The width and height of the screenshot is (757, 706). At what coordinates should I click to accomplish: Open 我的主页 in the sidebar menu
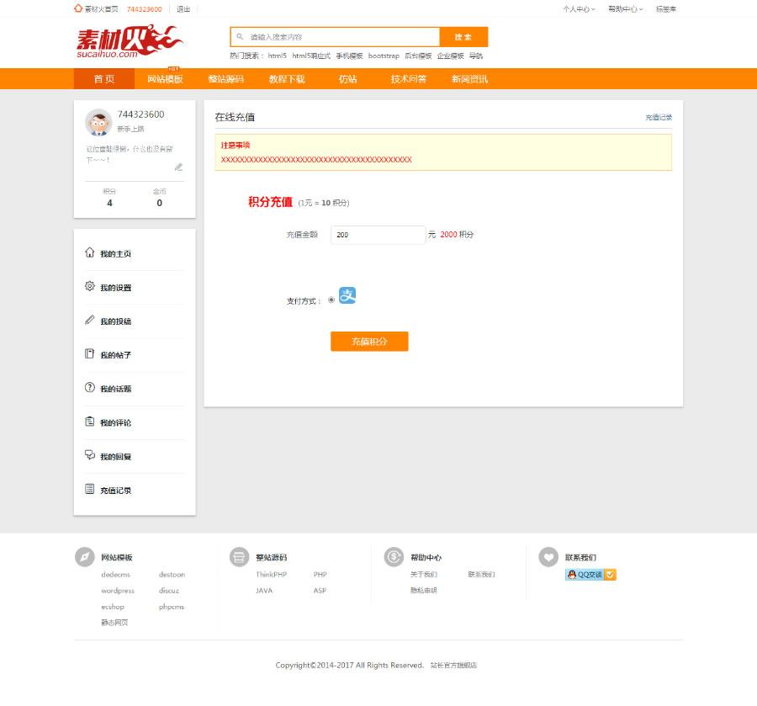115,253
